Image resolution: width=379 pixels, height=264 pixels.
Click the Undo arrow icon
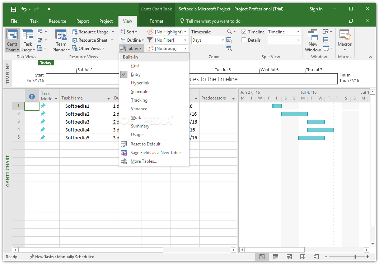pos(24,9)
